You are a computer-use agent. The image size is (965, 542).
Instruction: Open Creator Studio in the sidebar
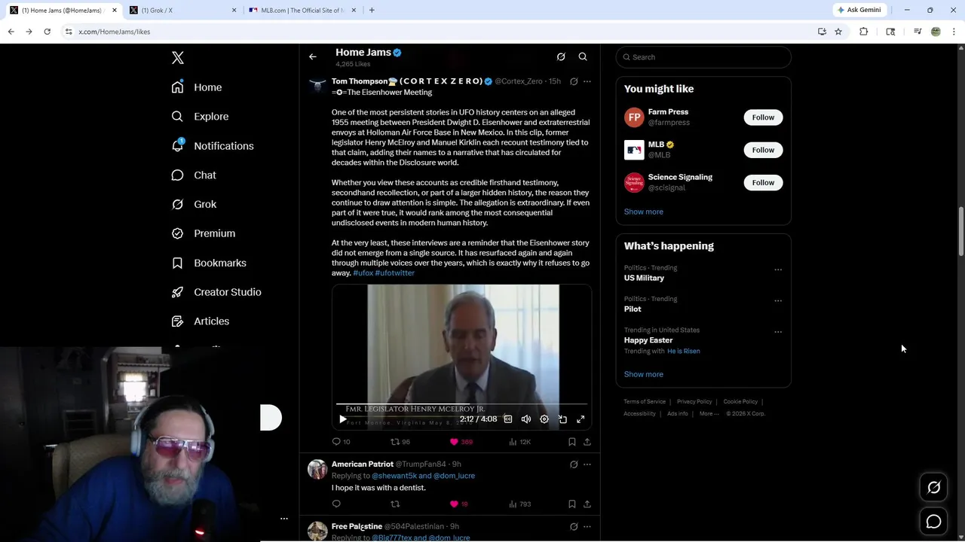(216, 292)
